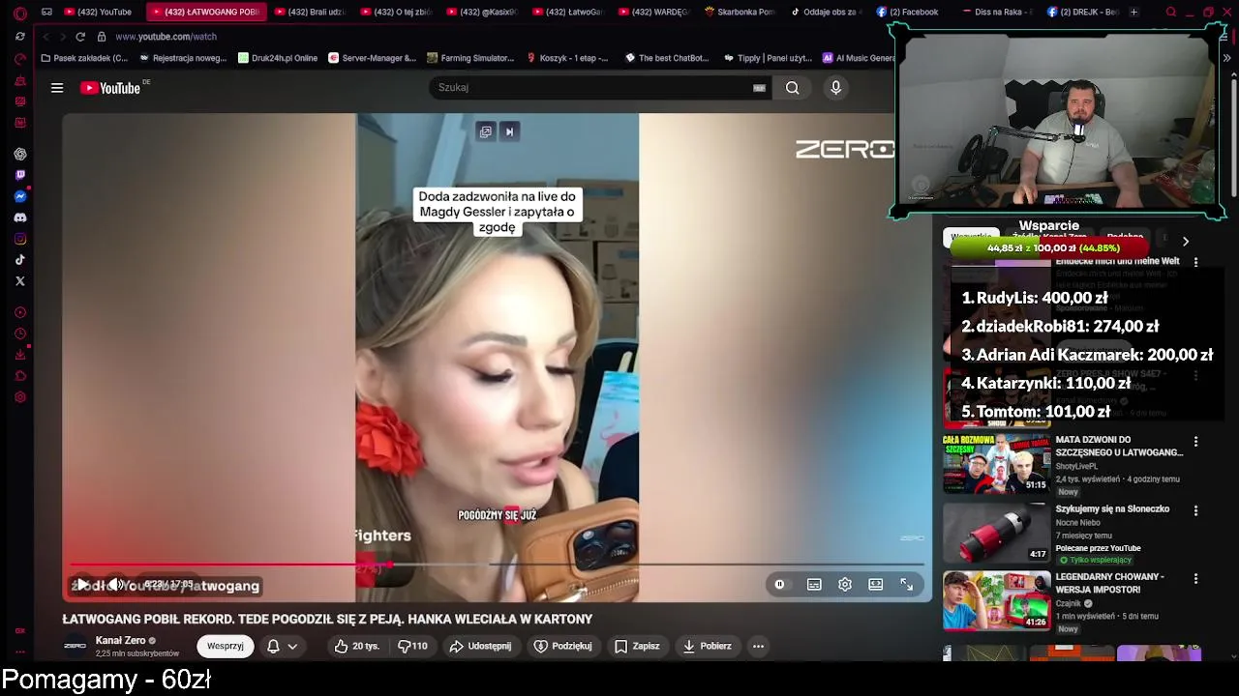Open the MATA DZWONI DO SZCZĘSNEGO video thumbnail
1239x696 pixels.
(x=997, y=464)
